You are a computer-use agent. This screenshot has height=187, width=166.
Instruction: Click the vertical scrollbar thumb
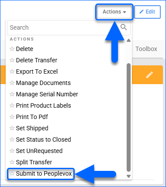point(128,117)
